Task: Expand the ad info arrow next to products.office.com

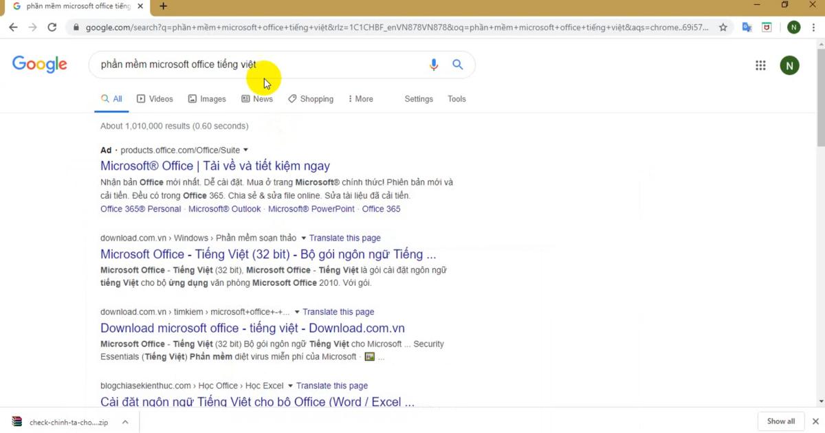Action: (x=246, y=150)
